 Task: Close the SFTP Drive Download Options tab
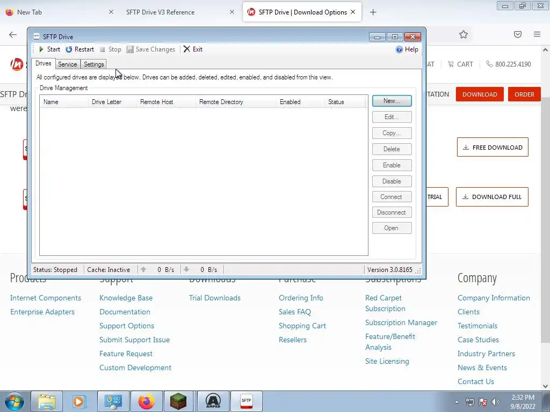click(x=353, y=12)
